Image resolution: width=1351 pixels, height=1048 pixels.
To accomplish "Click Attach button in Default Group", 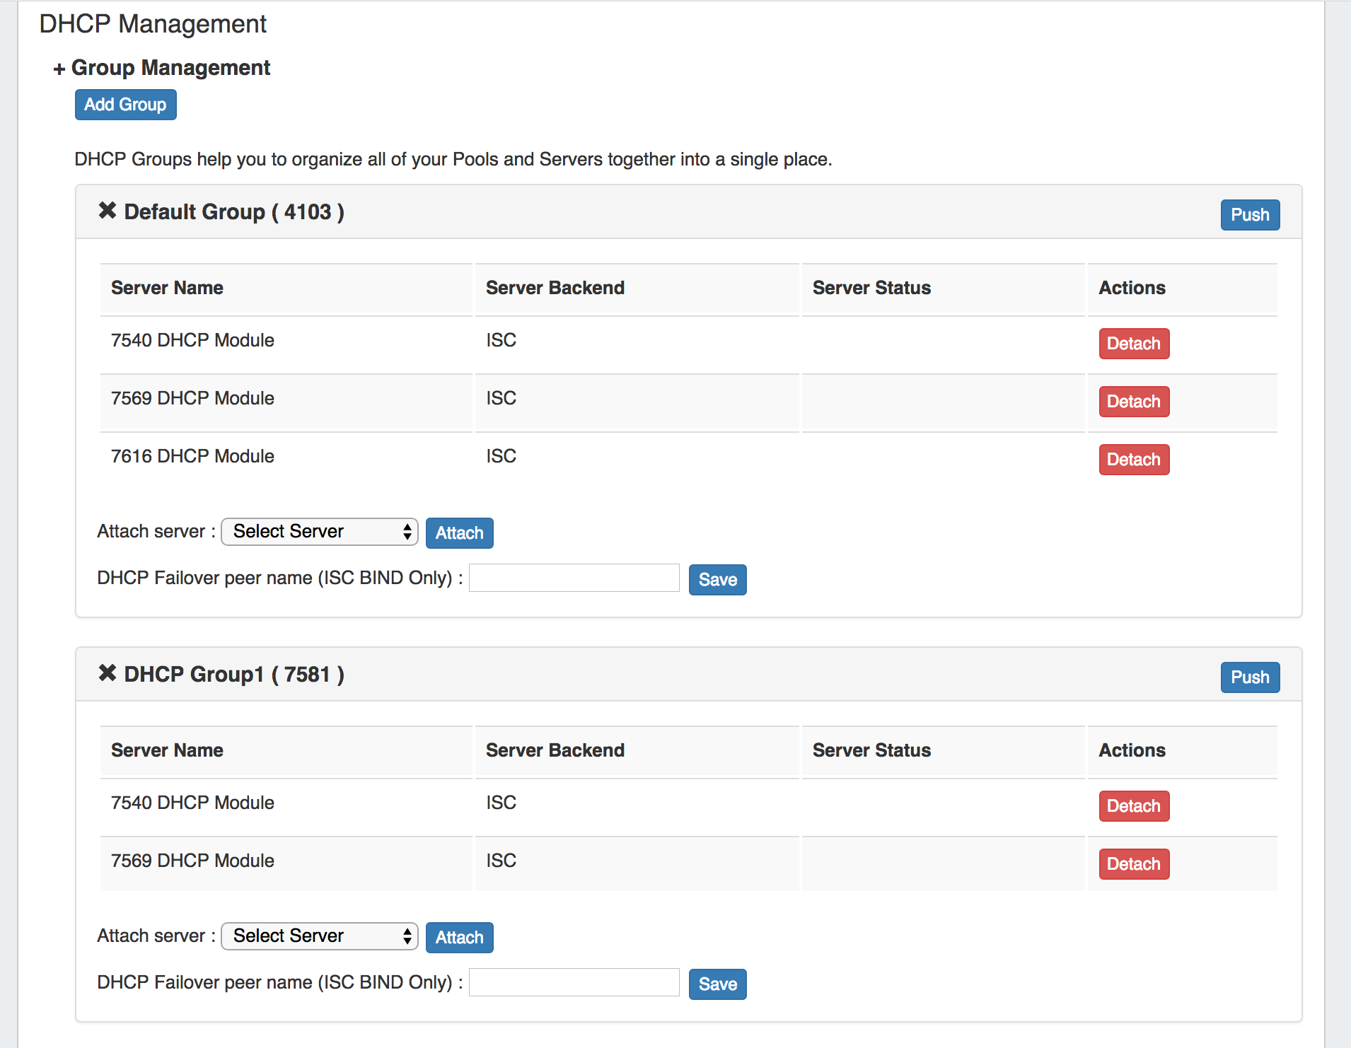I will pyautogui.click(x=459, y=533).
